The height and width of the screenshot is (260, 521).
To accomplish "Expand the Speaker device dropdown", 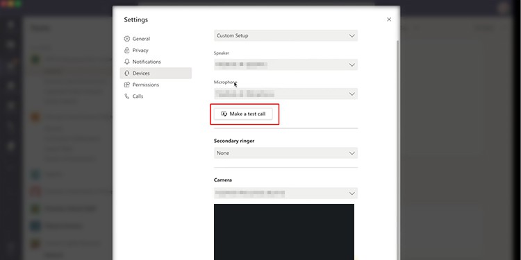I will click(286, 64).
